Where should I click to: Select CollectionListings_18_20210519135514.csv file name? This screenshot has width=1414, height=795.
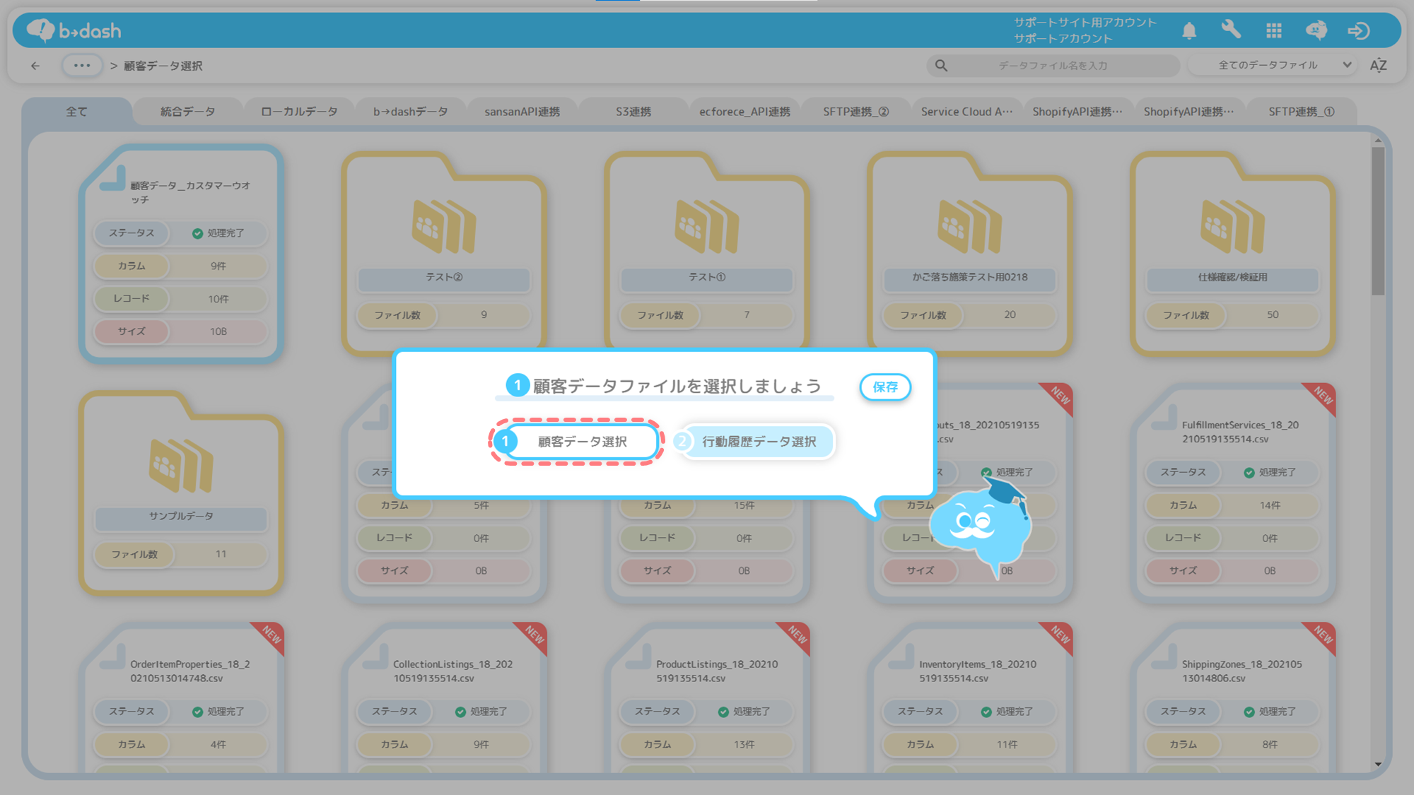coord(452,671)
